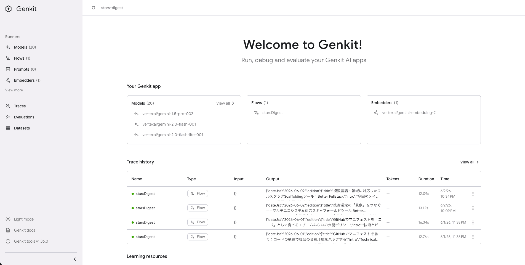
Task: Click the Datasets table icon
Action: [8, 128]
